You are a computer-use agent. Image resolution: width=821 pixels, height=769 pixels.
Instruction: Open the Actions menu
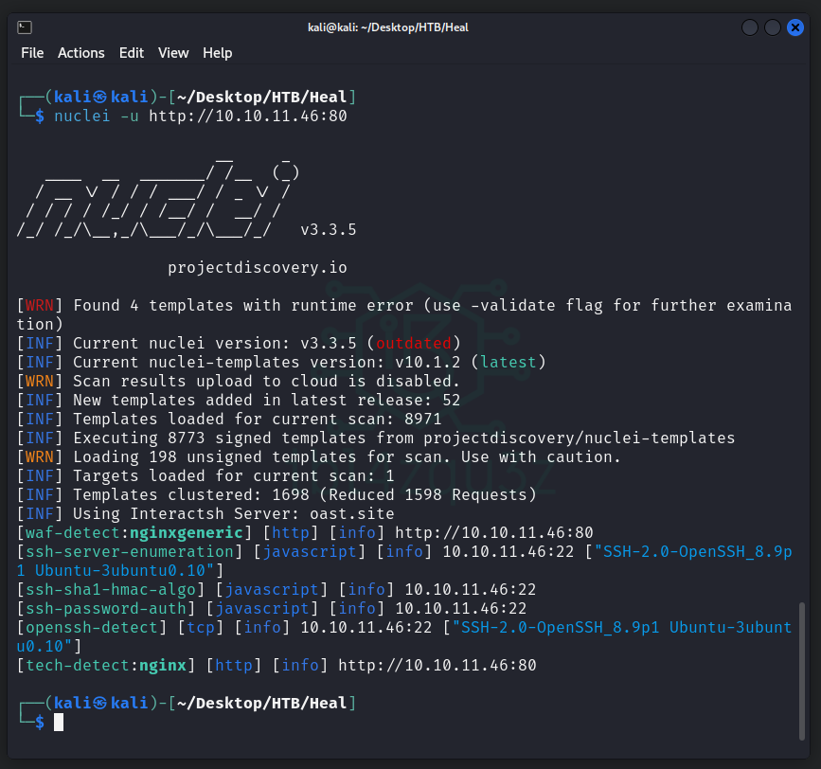coord(80,53)
